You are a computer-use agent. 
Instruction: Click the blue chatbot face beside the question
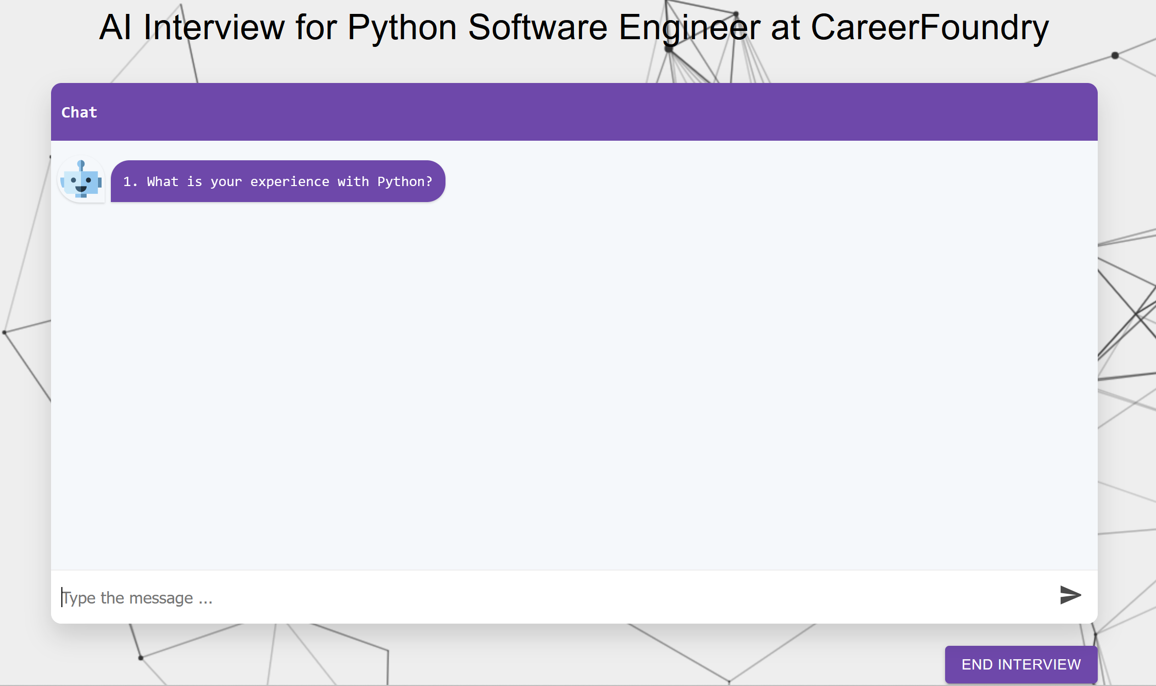81,183
